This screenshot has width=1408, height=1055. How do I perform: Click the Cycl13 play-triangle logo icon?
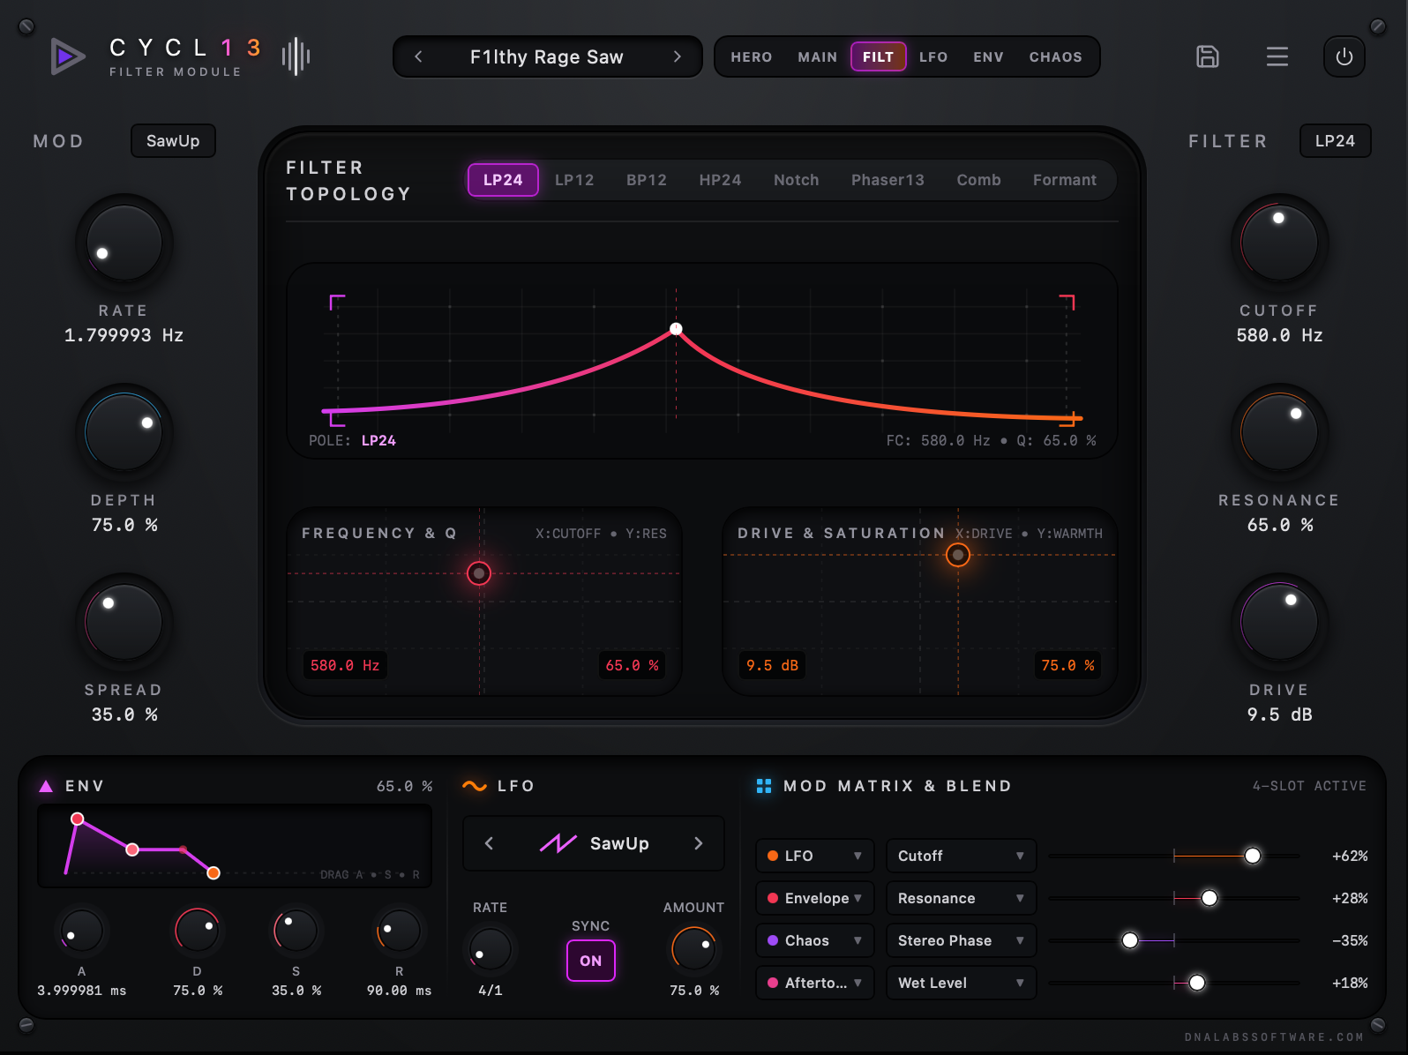click(x=67, y=57)
